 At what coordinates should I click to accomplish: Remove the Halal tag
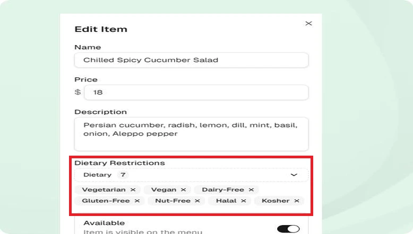click(x=244, y=201)
